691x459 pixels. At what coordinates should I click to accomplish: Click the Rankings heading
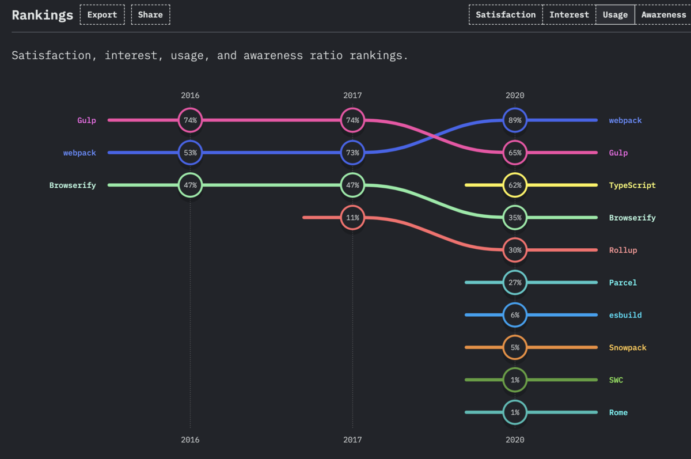point(42,15)
